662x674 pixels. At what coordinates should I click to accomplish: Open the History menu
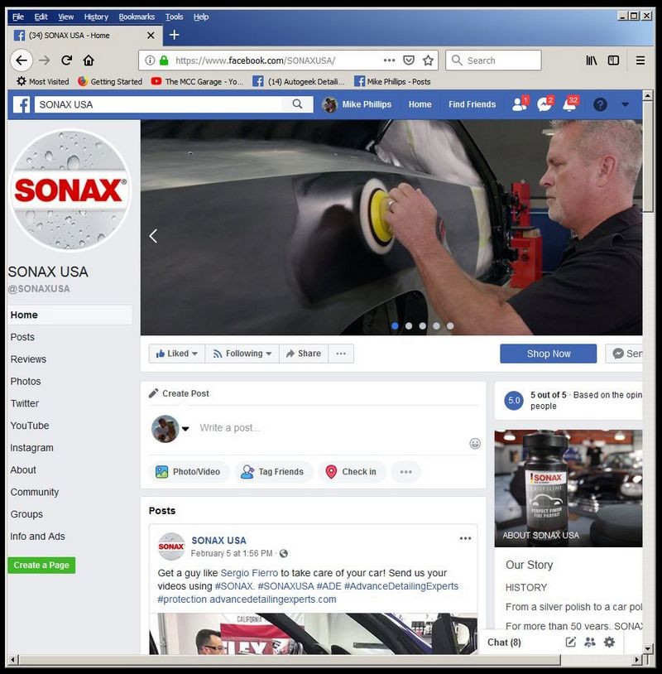(x=96, y=17)
